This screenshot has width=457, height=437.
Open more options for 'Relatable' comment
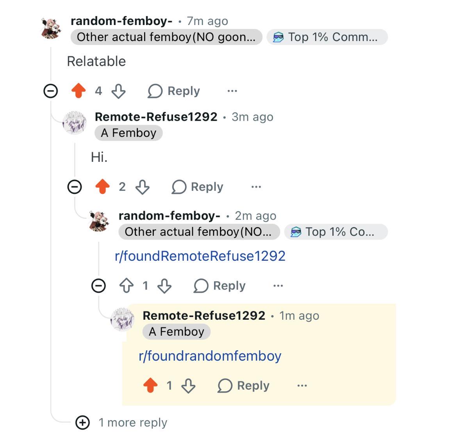[x=232, y=91]
